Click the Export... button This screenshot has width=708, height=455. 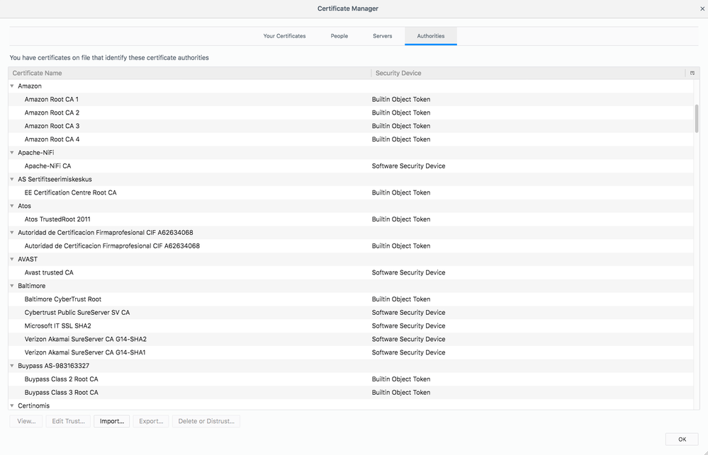[x=151, y=421]
